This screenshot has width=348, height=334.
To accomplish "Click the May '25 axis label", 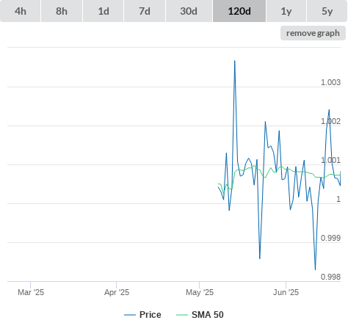I will [x=200, y=292].
